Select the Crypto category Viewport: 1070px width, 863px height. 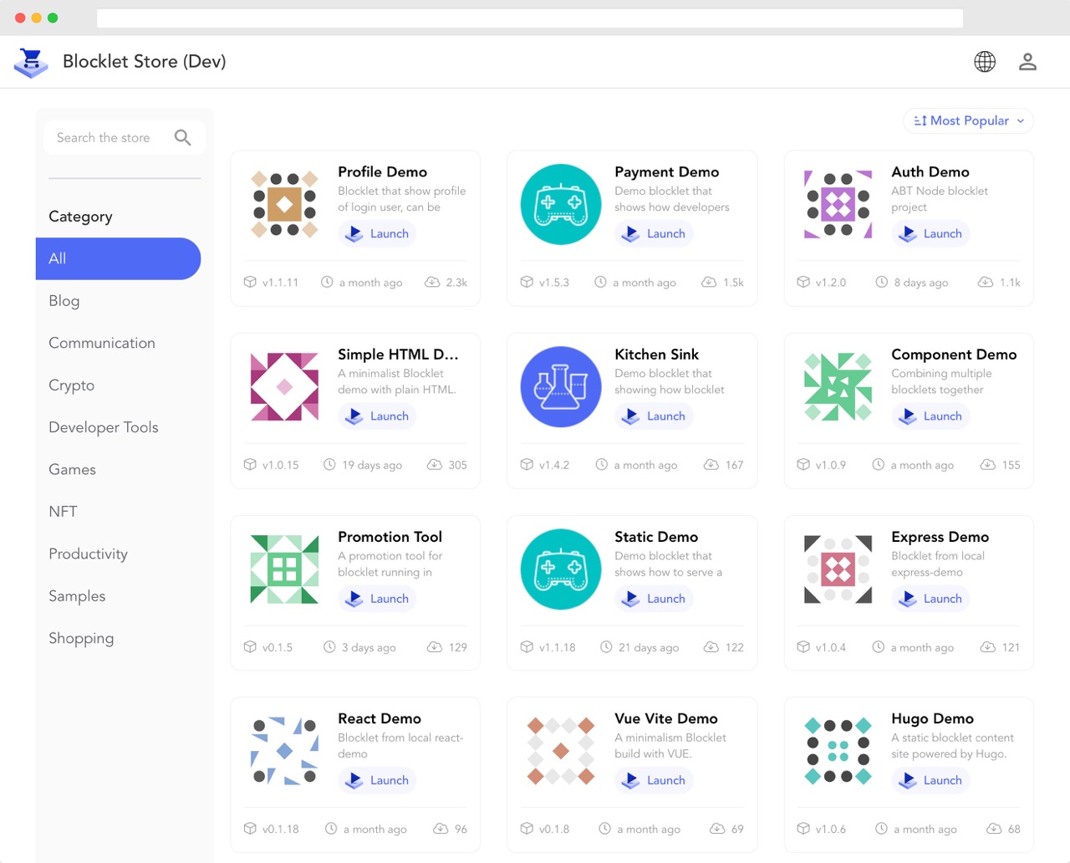tap(71, 385)
